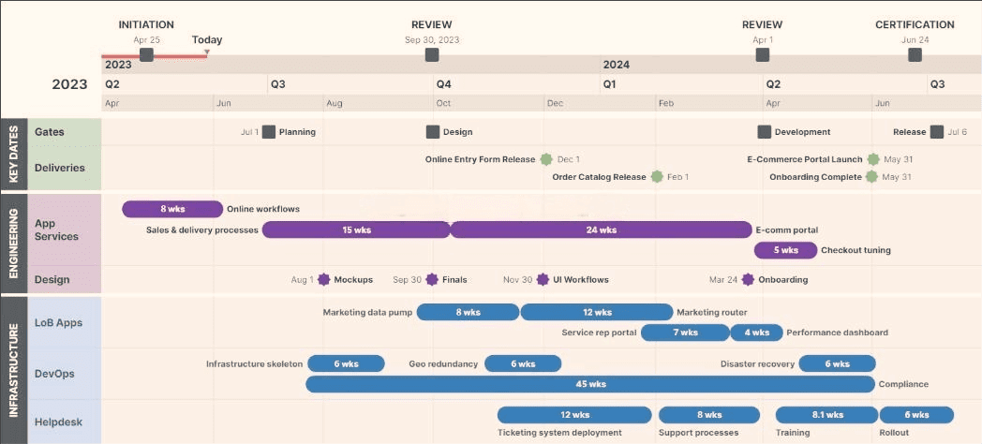Click the large 2023 year heading
This screenshot has width=982, height=444.
(x=69, y=84)
